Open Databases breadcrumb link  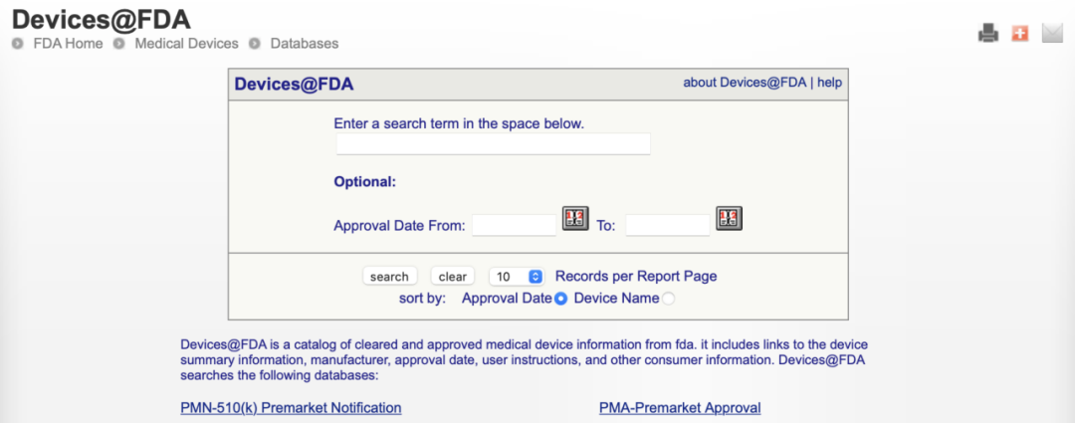(x=305, y=44)
